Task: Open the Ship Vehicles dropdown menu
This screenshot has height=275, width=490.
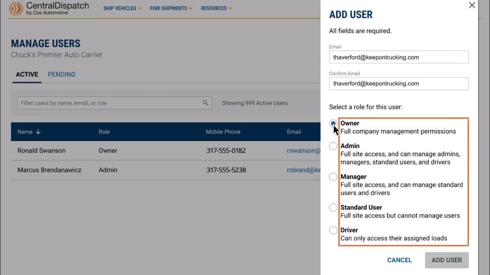Action: [122, 8]
